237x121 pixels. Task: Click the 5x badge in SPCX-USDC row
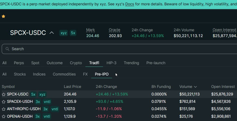33,94
